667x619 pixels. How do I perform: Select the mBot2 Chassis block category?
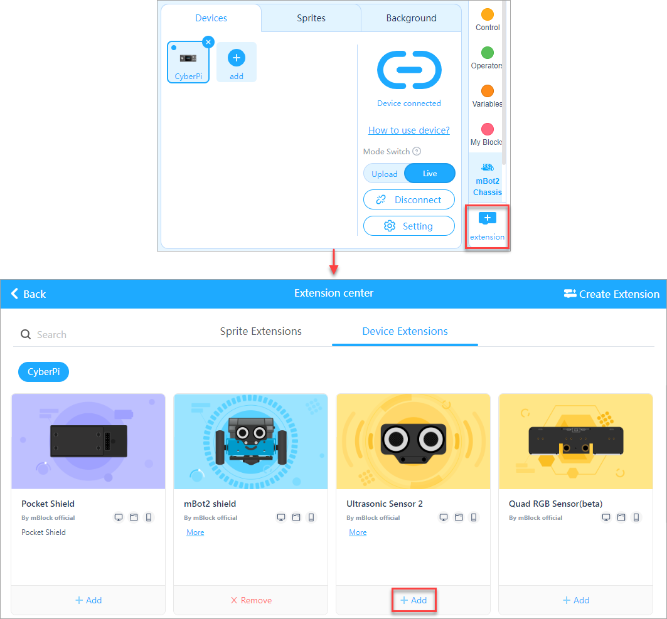tap(487, 178)
